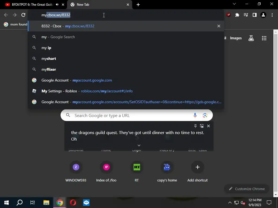Click the Customize Chrome button
Screen dimensions: 278x208
[x=247, y=189]
